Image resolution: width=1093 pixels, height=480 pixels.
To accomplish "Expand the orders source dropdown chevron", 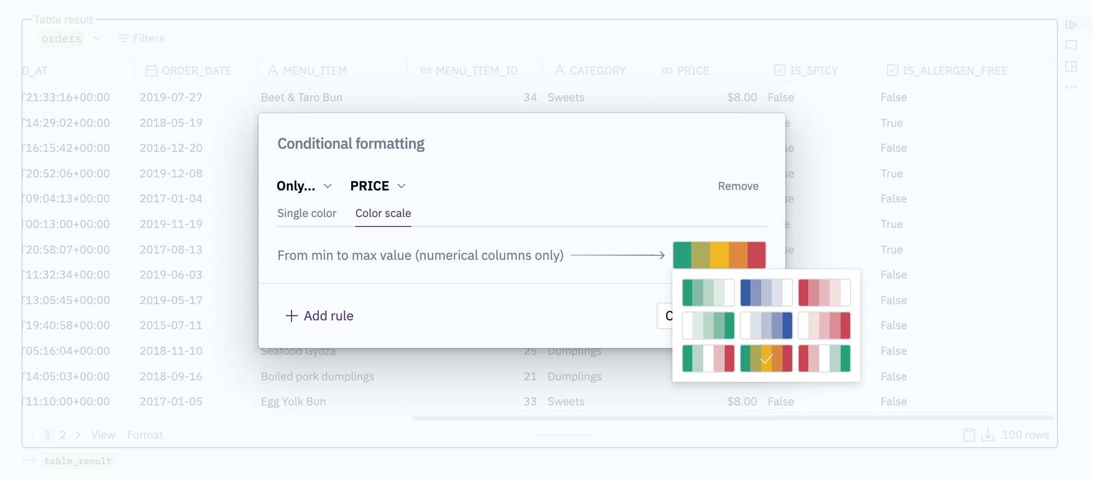I will (98, 39).
